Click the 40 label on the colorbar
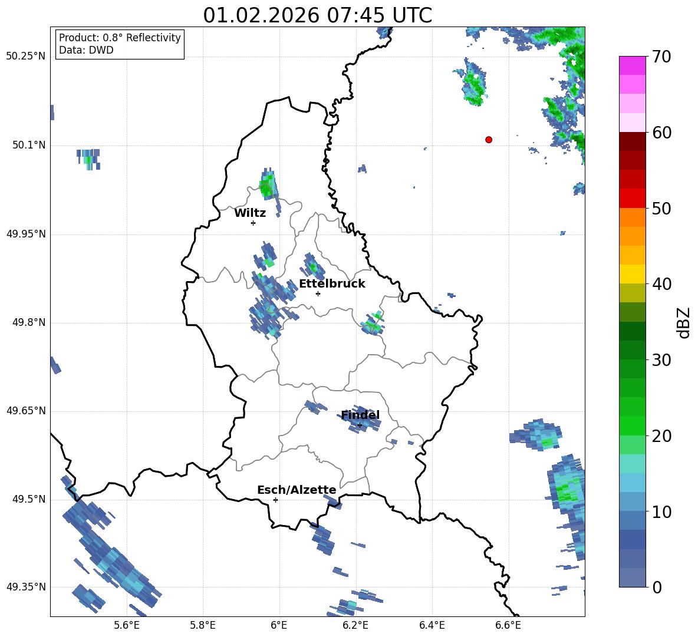This screenshot has width=698, height=637. [x=661, y=284]
